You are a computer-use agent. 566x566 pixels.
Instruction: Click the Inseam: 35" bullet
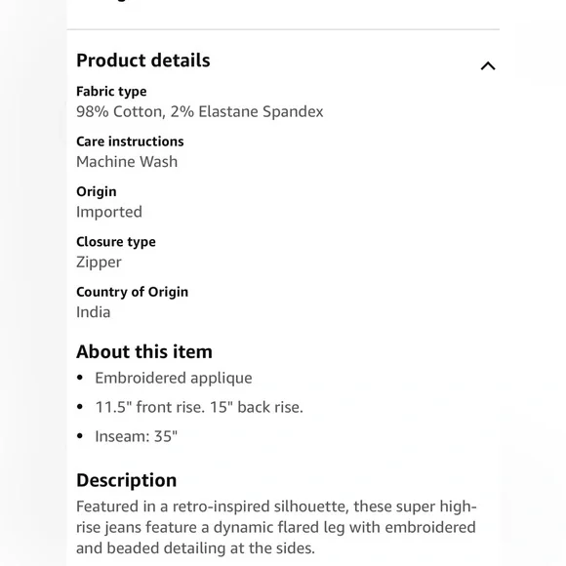[136, 436]
